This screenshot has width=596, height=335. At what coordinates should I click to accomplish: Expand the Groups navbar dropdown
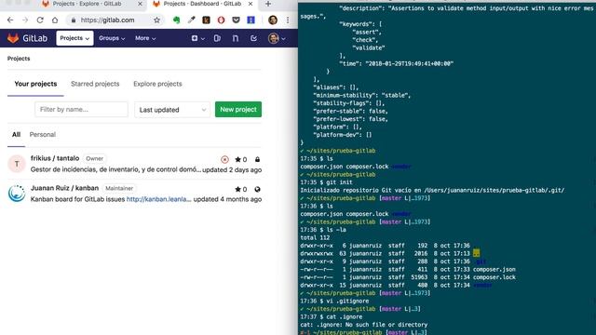point(112,38)
